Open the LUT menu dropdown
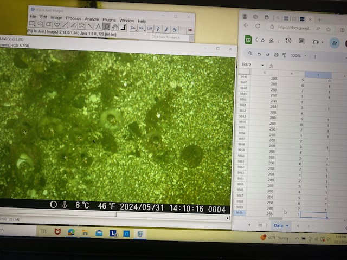 (150, 29)
